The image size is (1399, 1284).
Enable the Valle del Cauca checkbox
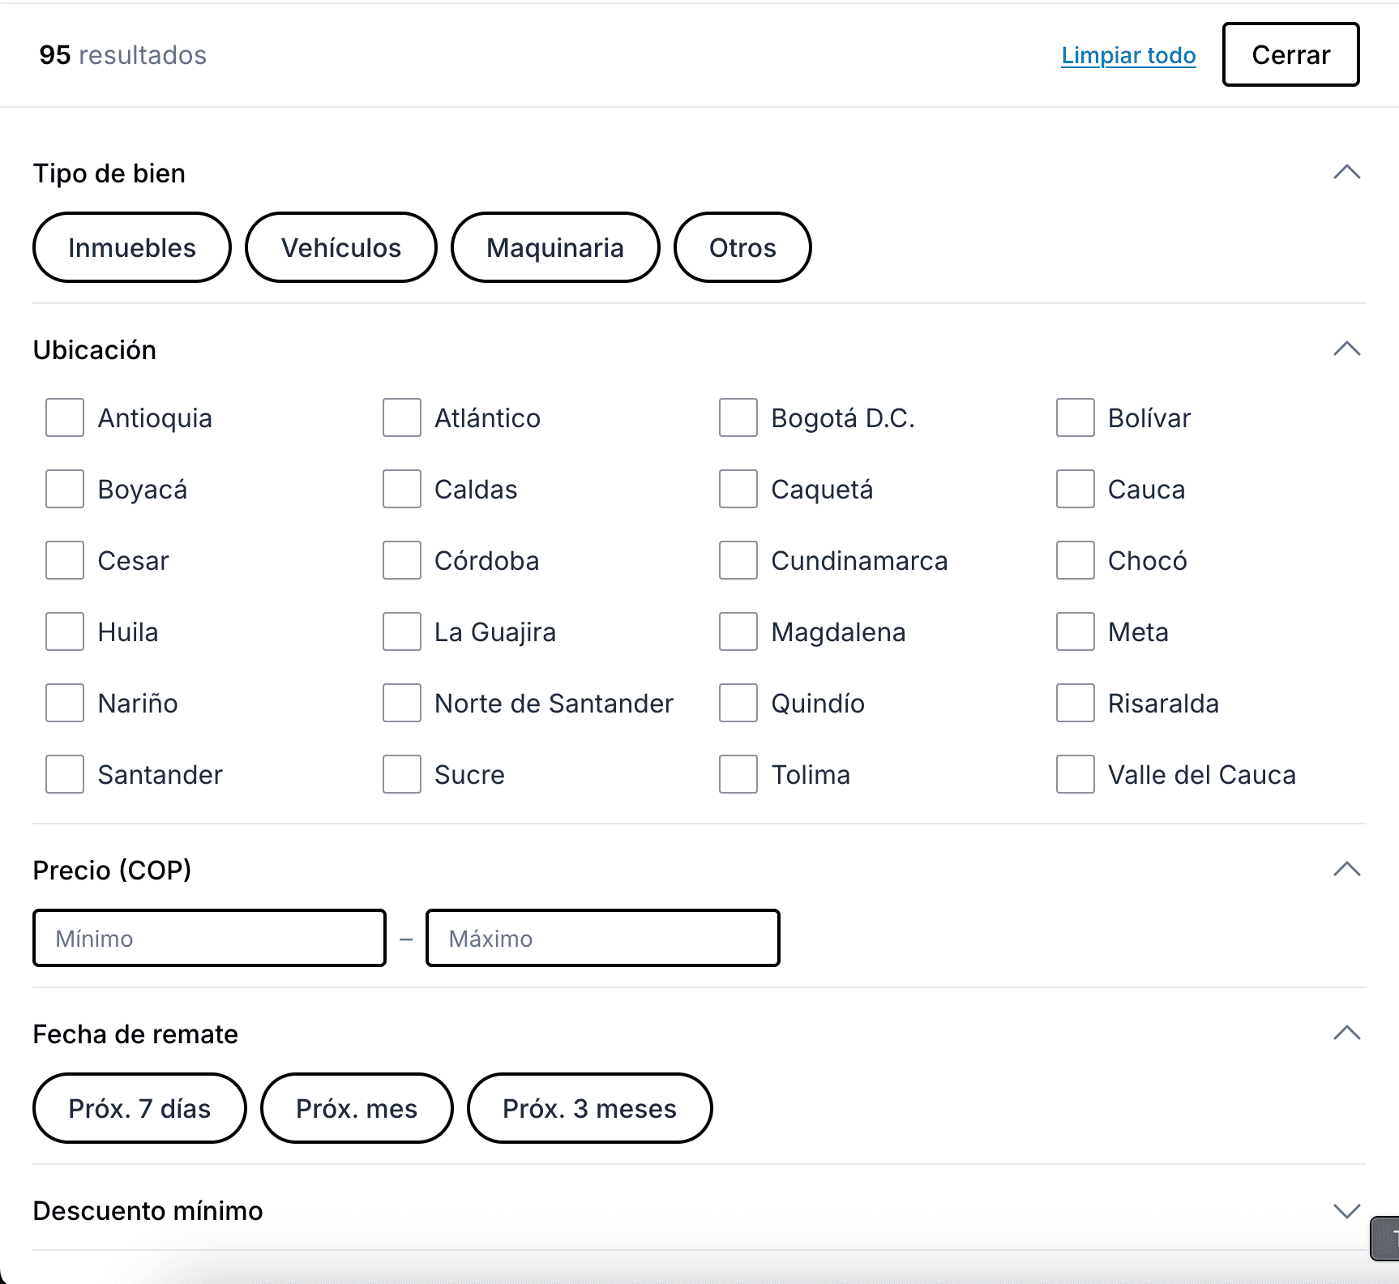(1076, 774)
